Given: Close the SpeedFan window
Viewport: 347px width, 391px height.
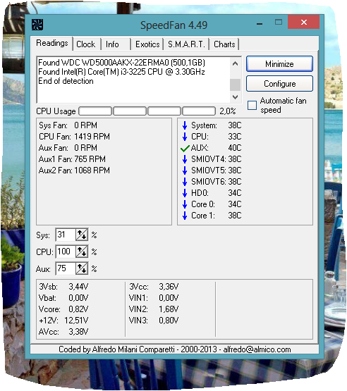Looking at the screenshot, I should point(303,23).
